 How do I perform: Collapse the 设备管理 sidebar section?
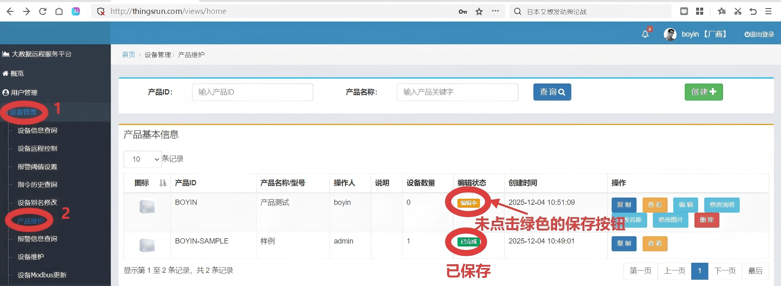click(23, 112)
